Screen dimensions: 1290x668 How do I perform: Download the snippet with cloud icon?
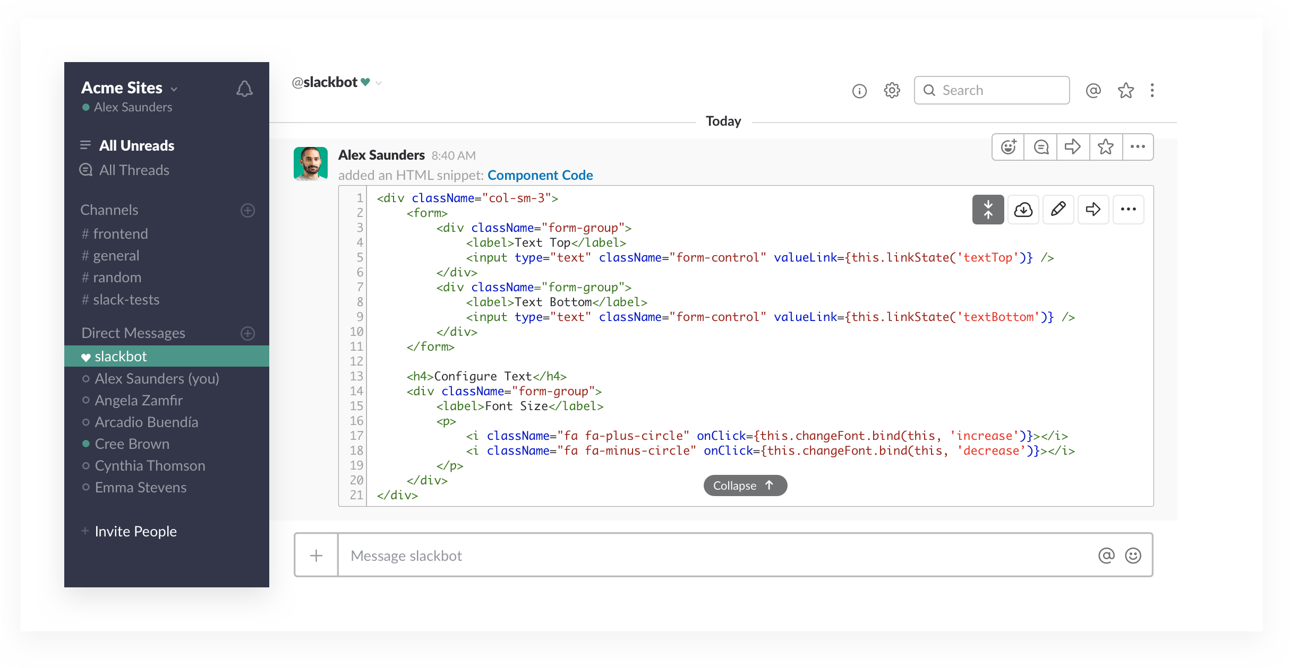tap(1023, 210)
